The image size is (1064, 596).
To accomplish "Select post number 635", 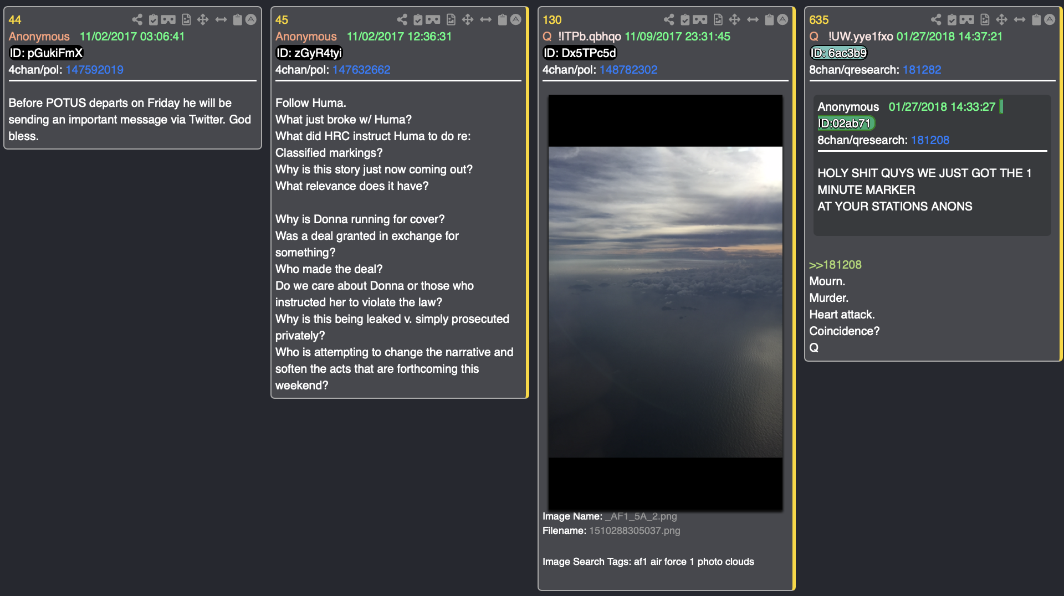I will [x=819, y=20].
